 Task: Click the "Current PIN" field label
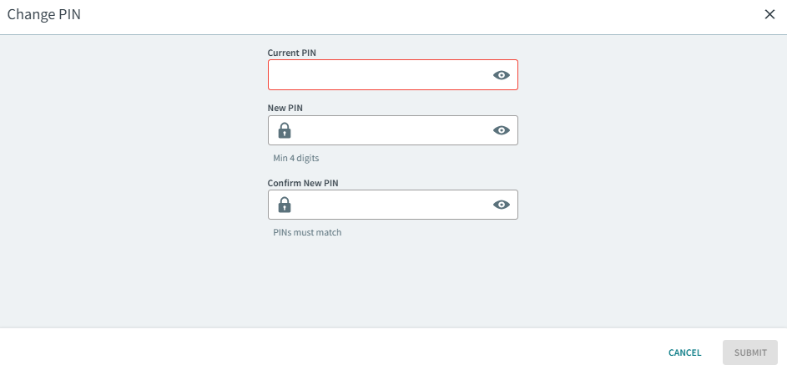coord(291,53)
